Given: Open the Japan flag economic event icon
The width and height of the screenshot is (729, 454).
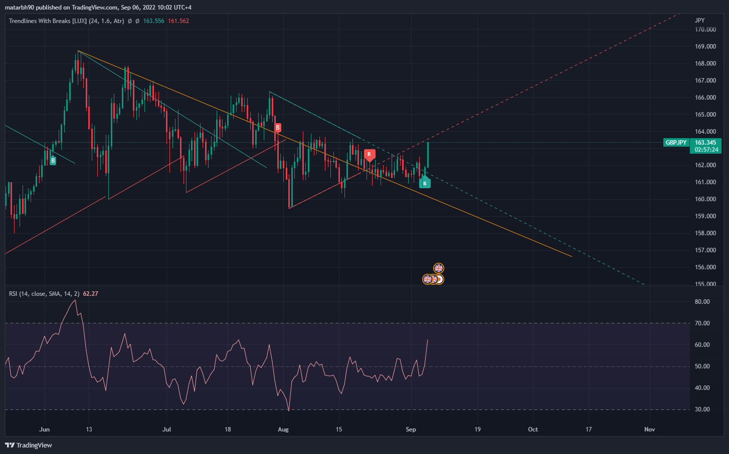Looking at the screenshot, I should [440, 279].
